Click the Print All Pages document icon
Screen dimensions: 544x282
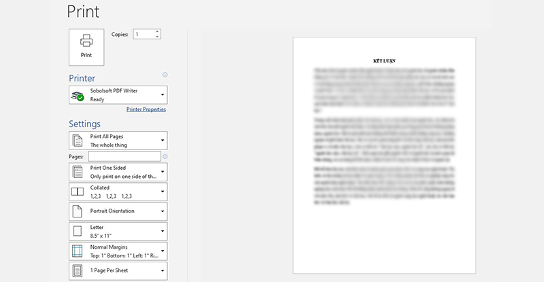click(x=78, y=141)
